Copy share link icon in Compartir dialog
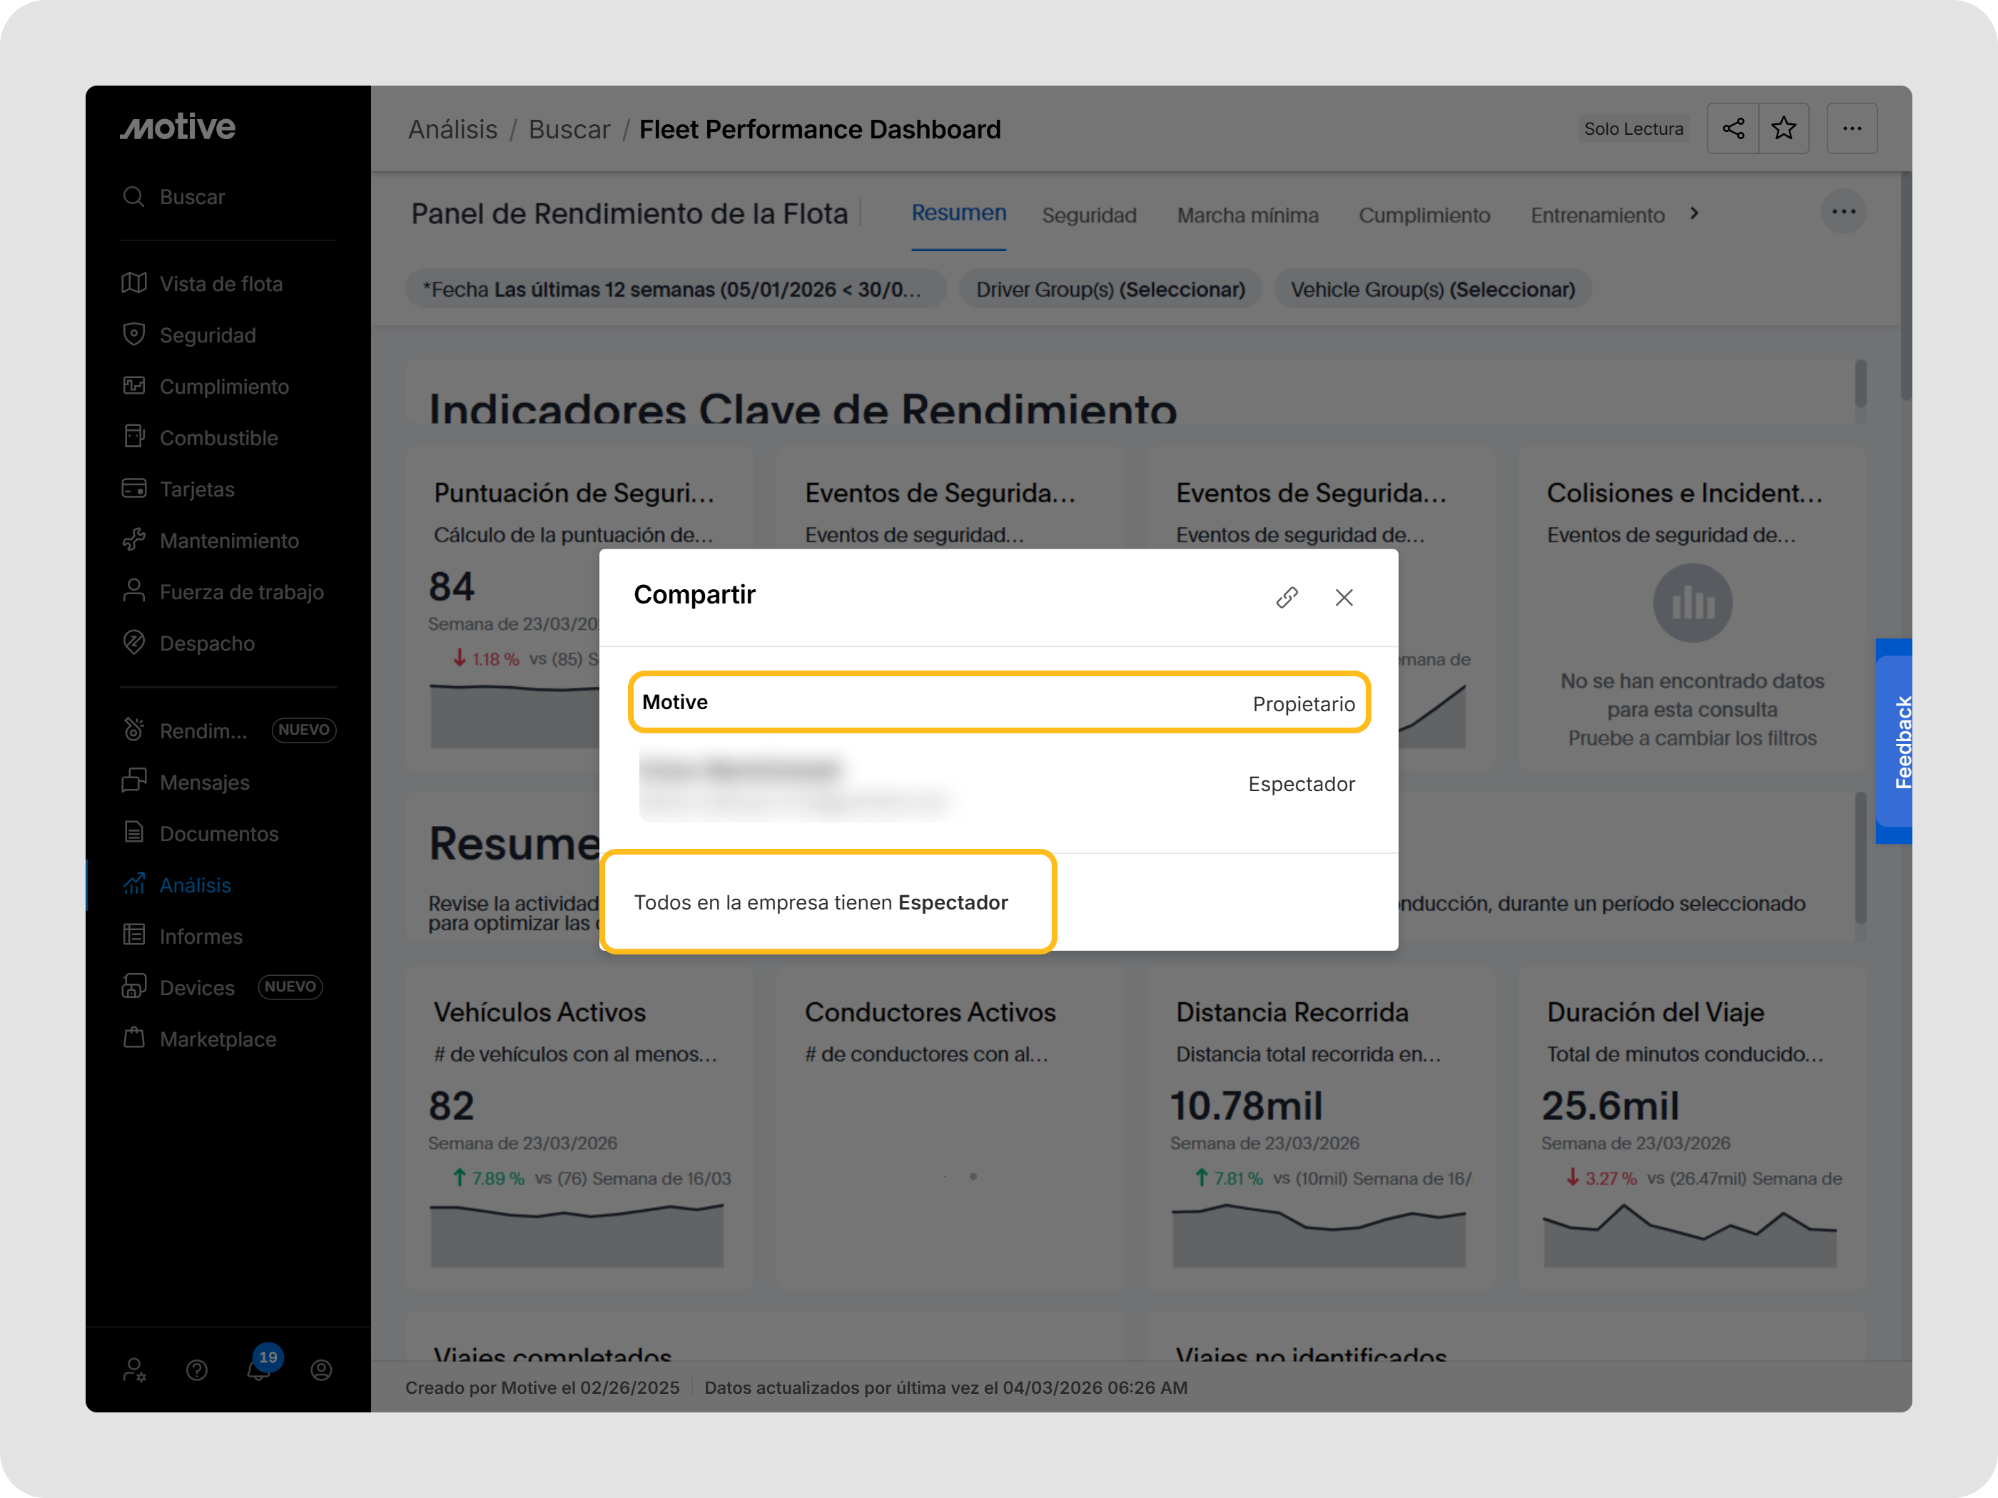 tap(1287, 597)
